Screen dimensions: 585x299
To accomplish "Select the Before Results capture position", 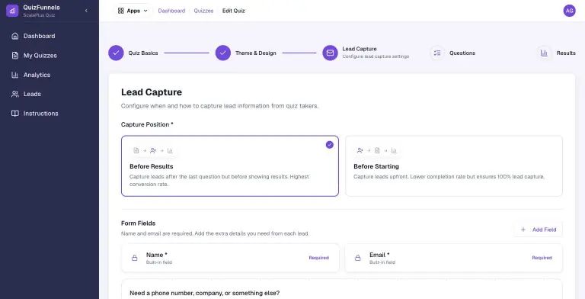I will [x=230, y=166].
